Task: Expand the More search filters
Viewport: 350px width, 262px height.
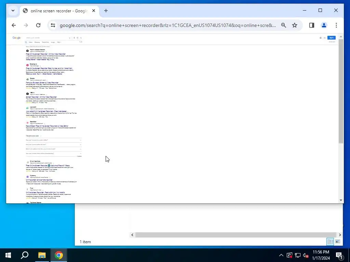Action: tap(59, 42)
